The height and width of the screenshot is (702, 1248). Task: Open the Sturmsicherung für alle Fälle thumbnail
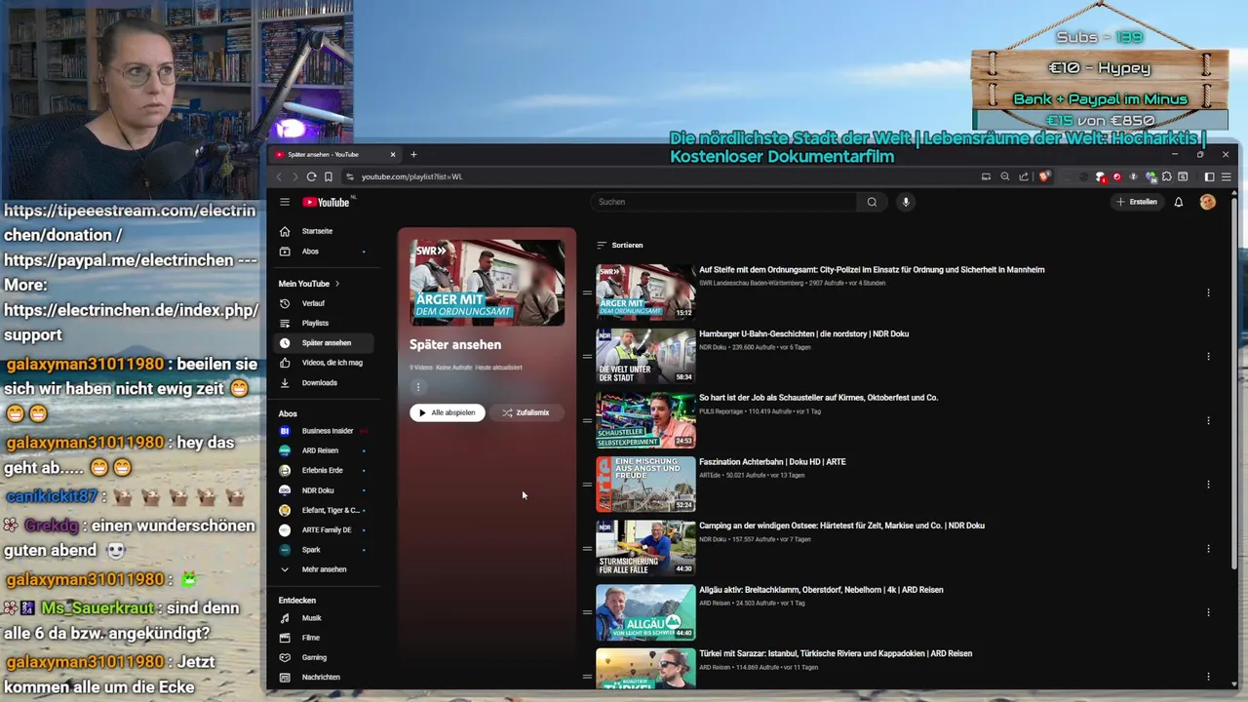pos(645,548)
